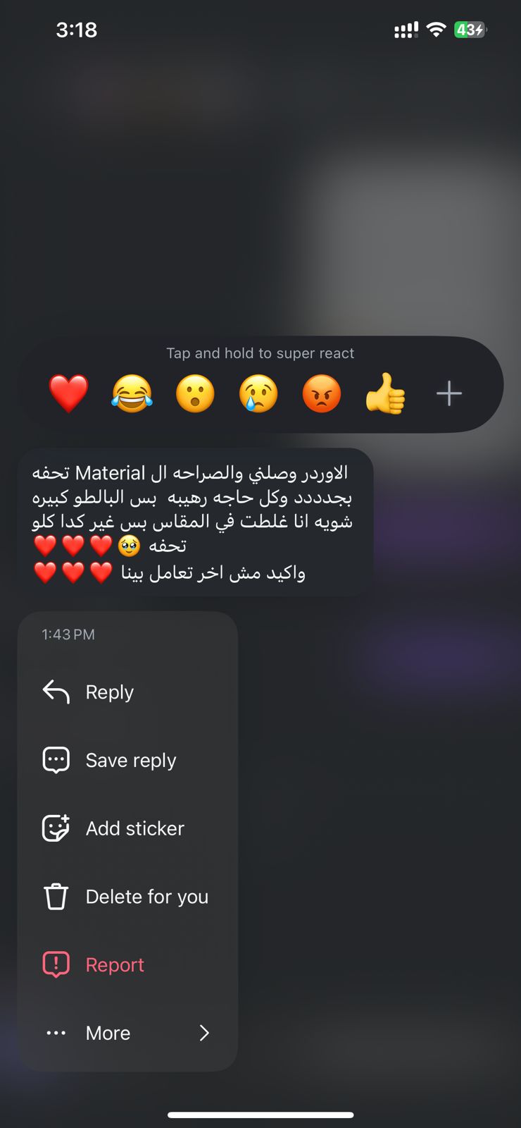React with the crying face emoji
Screen dimensions: 521x1128
pos(258,393)
